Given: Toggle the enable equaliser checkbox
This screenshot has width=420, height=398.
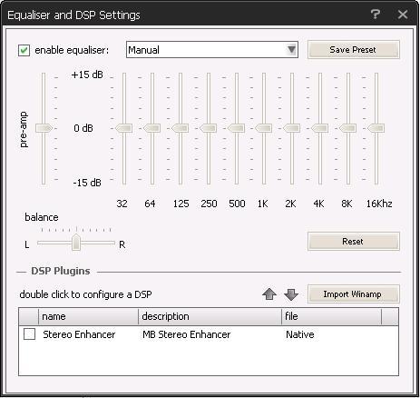Looking at the screenshot, I should coord(24,50).
